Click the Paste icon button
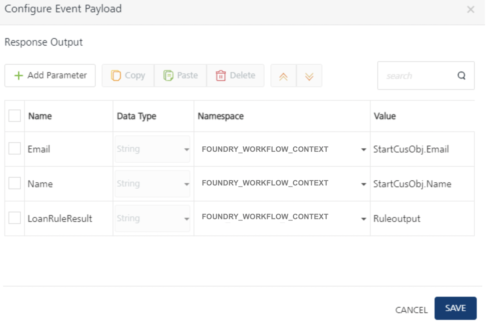The height and width of the screenshot is (326, 488). (x=180, y=76)
